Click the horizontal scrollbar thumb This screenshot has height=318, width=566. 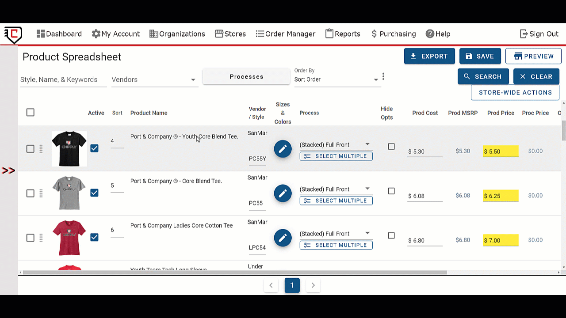coord(235,273)
